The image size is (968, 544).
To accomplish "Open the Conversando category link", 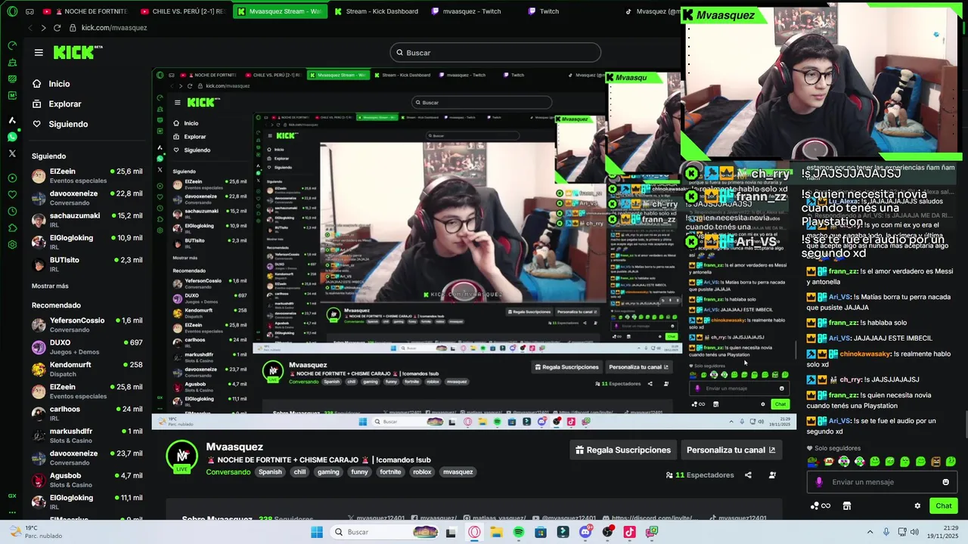I will point(228,471).
